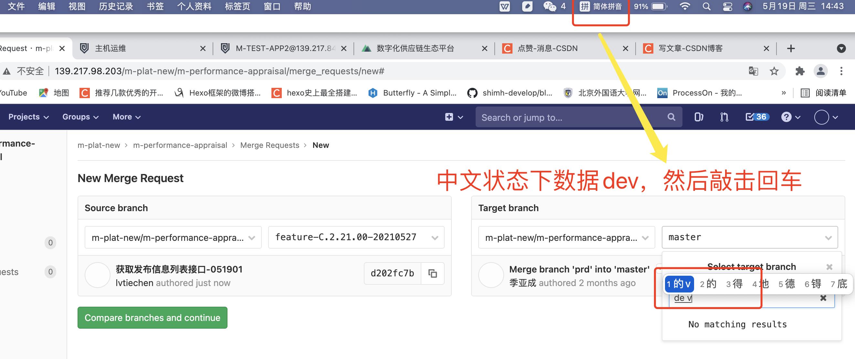Click the Siri icon in menu bar
Screen dimensions: 855x359
point(747,7)
